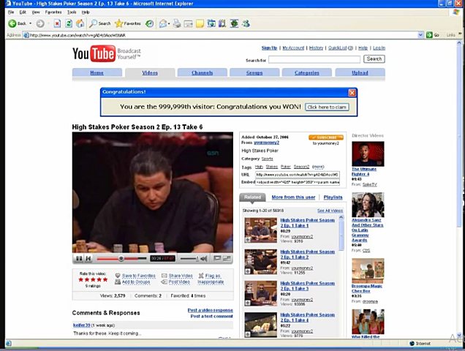
Task: Open the Edit menu
Action: (x=23, y=12)
